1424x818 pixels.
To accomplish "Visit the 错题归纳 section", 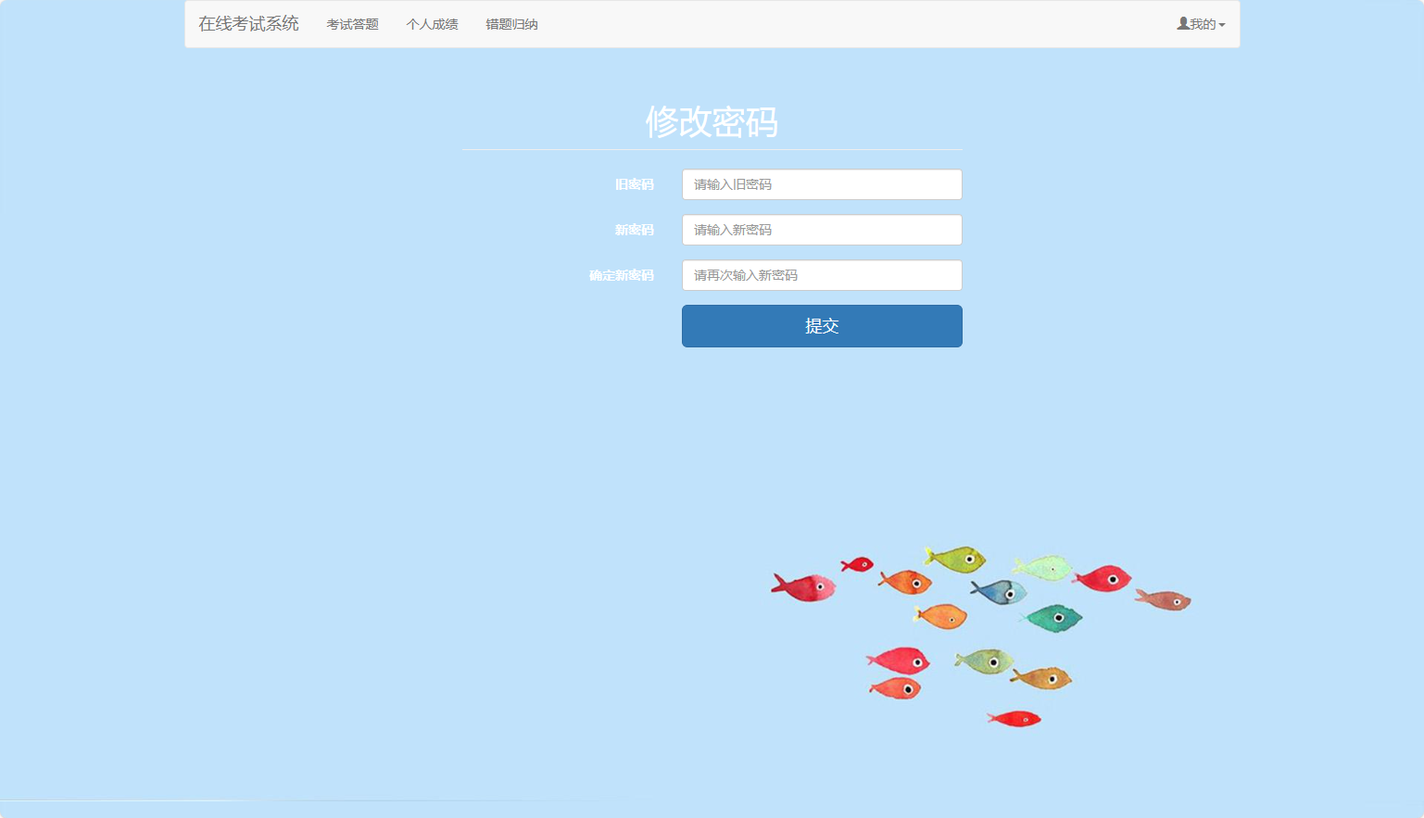I will [511, 24].
